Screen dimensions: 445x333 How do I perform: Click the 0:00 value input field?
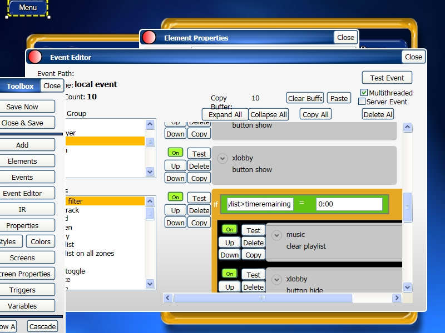point(349,204)
